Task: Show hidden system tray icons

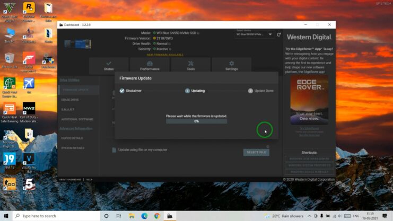Action: coord(309,216)
